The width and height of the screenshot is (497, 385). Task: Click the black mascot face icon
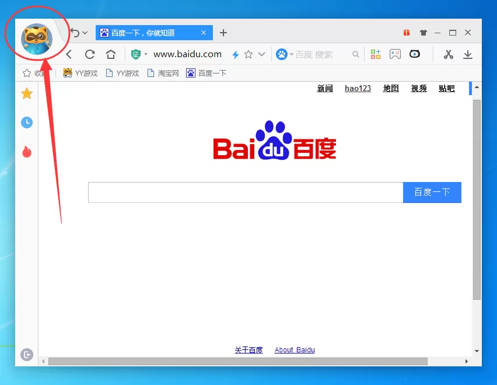coord(415,54)
